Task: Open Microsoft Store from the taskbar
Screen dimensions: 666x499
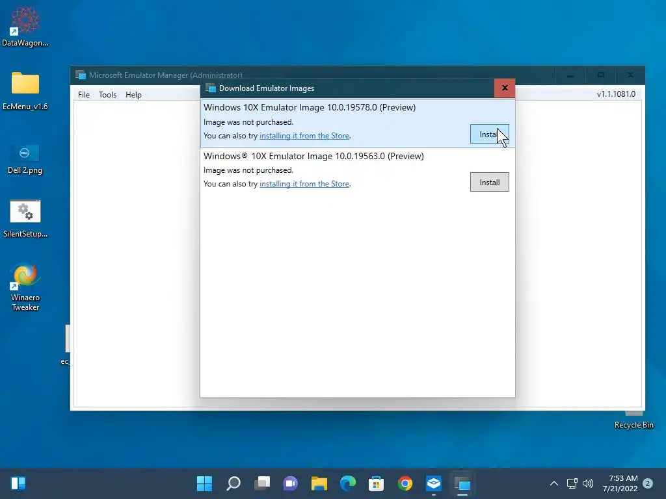Action: coord(377,483)
